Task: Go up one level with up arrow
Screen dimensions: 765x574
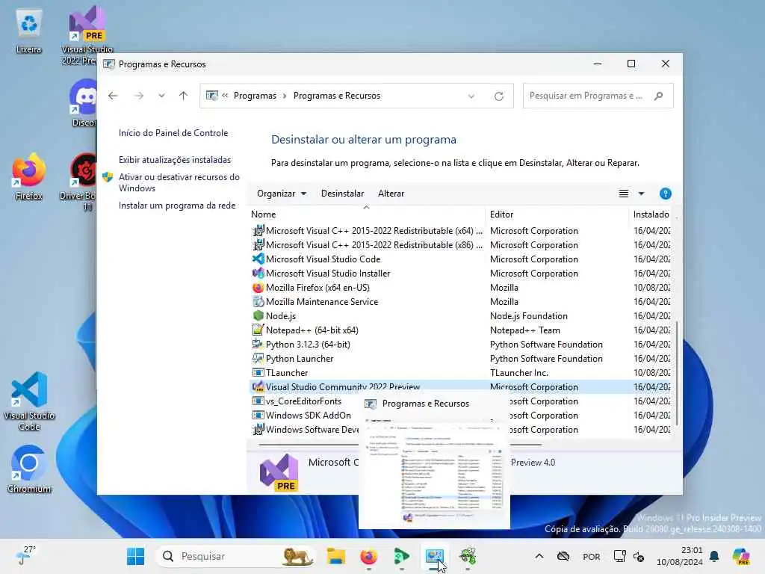Action: pyautogui.click(x=184, y=96)
